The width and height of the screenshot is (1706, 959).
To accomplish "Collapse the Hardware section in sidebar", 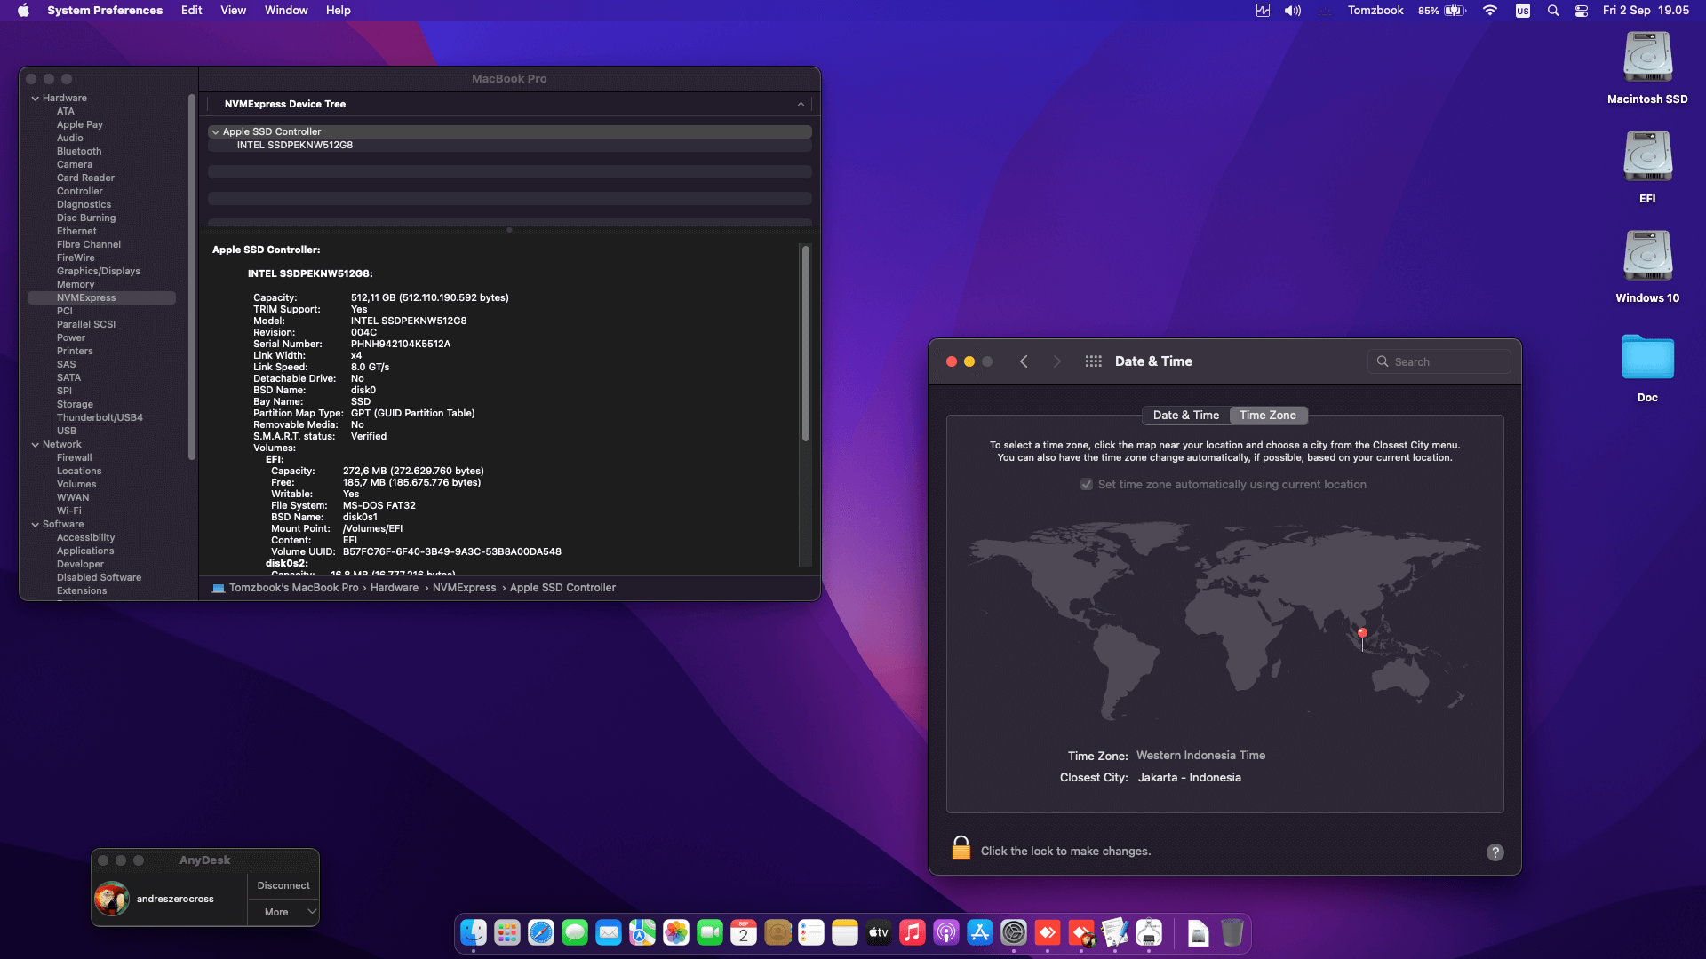I will coord(36,99).
